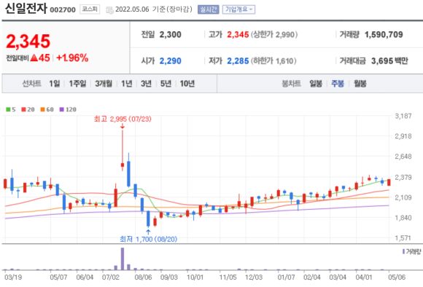Select the 3년 line chart tab
423x287 pixels.
(146, 84)
